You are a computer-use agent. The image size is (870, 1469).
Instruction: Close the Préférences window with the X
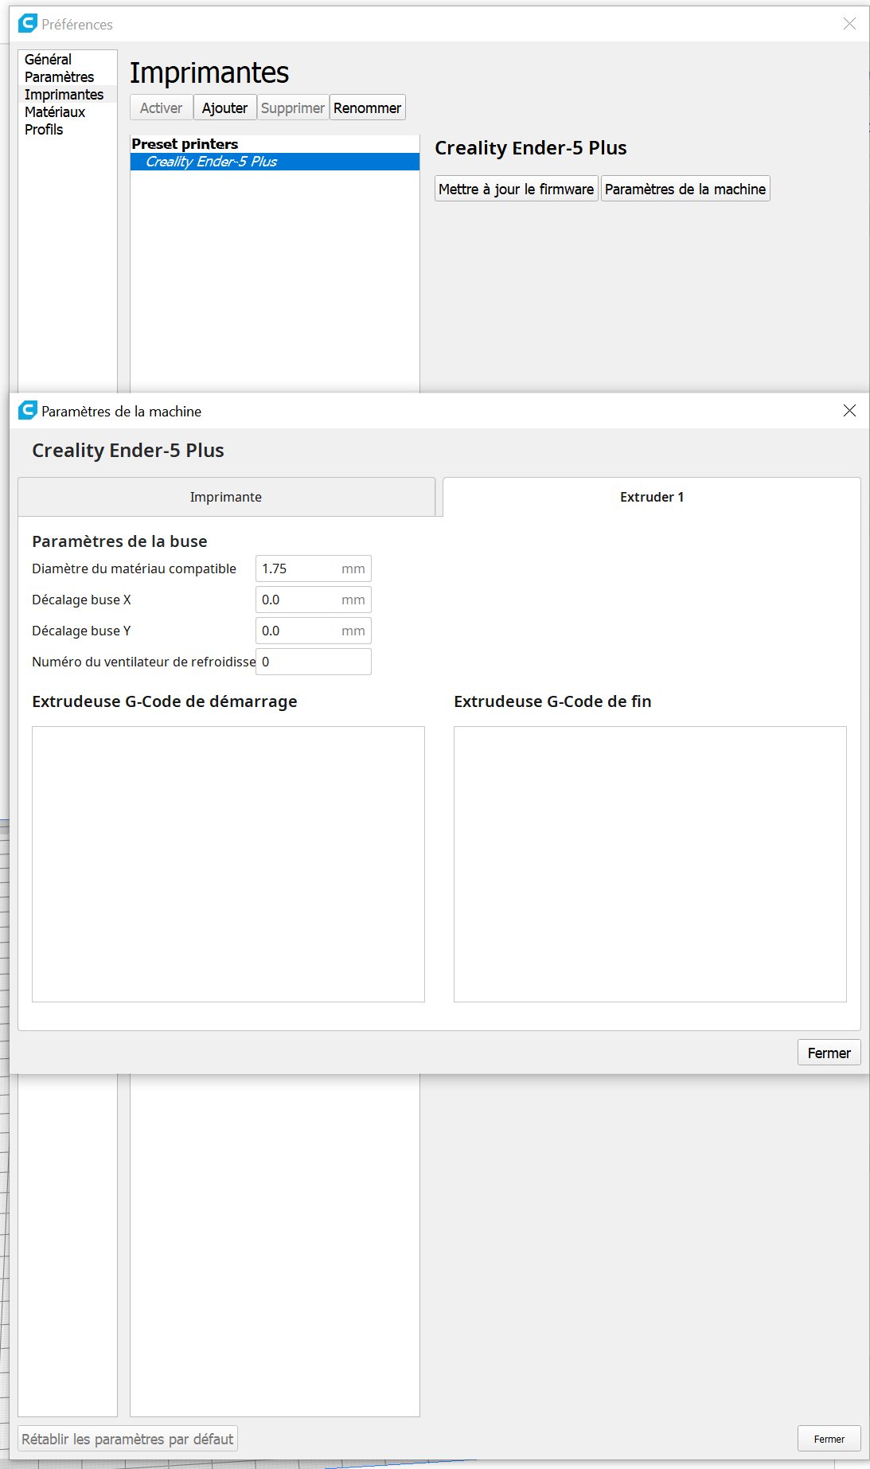pyautogui.click(x=849, y=24)
